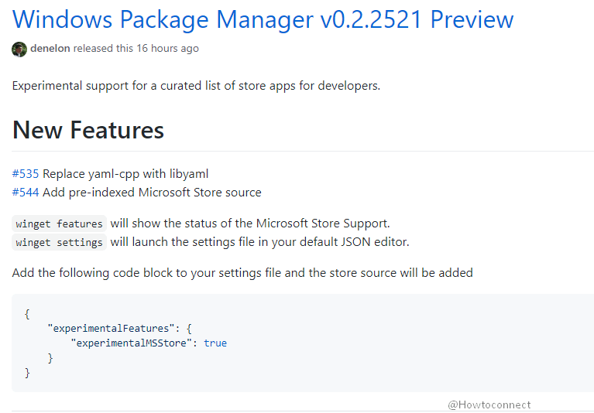Click the 'Replace yaml-cpp with libyaml' text
The image size is (594, 413).
(125, 174)
